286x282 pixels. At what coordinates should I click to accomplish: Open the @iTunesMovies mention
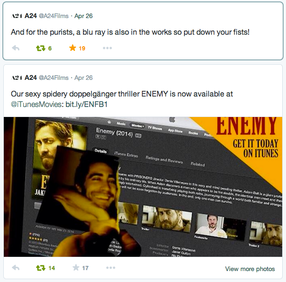coord(37,104)
